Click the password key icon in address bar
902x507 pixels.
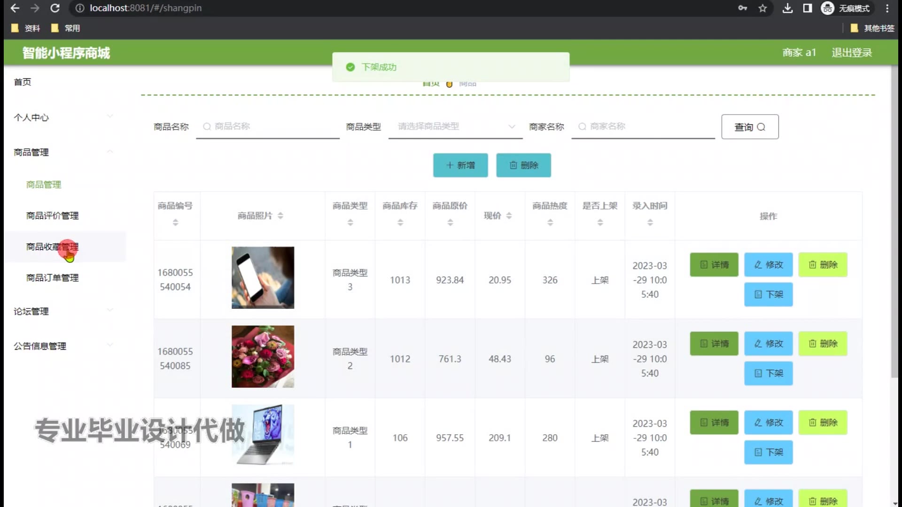[742, 8]
